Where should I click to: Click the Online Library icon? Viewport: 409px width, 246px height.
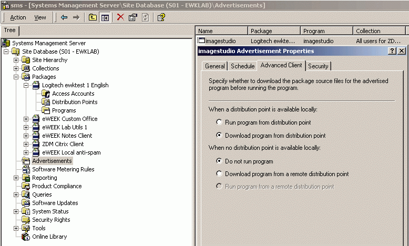[x=26, y=237]
